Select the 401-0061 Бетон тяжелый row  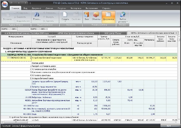click(89, 110)
